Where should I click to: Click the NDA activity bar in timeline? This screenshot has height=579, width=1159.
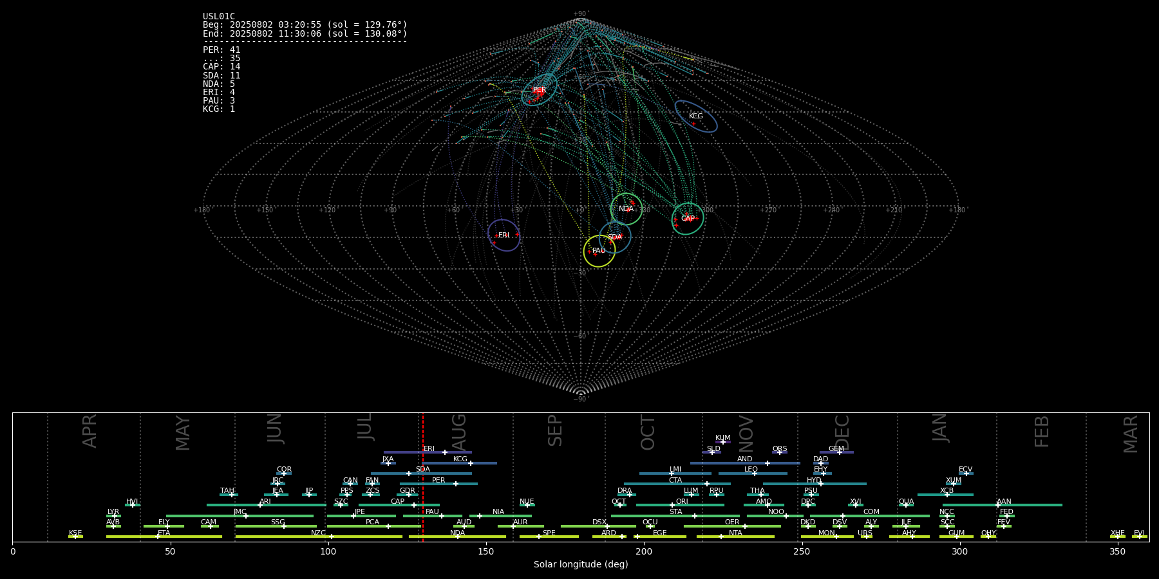(x=457, y=537)
